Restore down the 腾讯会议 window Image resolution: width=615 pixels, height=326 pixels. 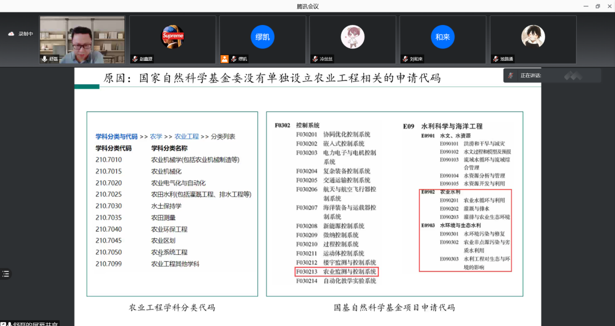click(597, 6)
